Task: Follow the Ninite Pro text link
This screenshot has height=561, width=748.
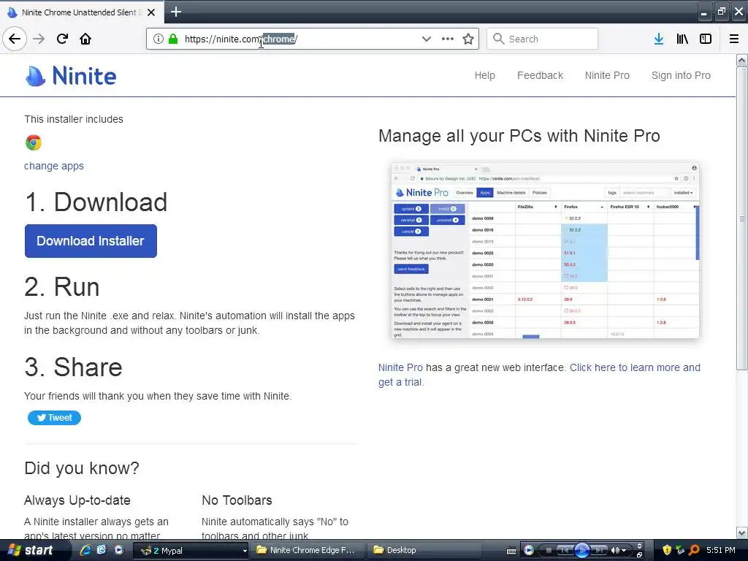Action: (x=400, y=368)
